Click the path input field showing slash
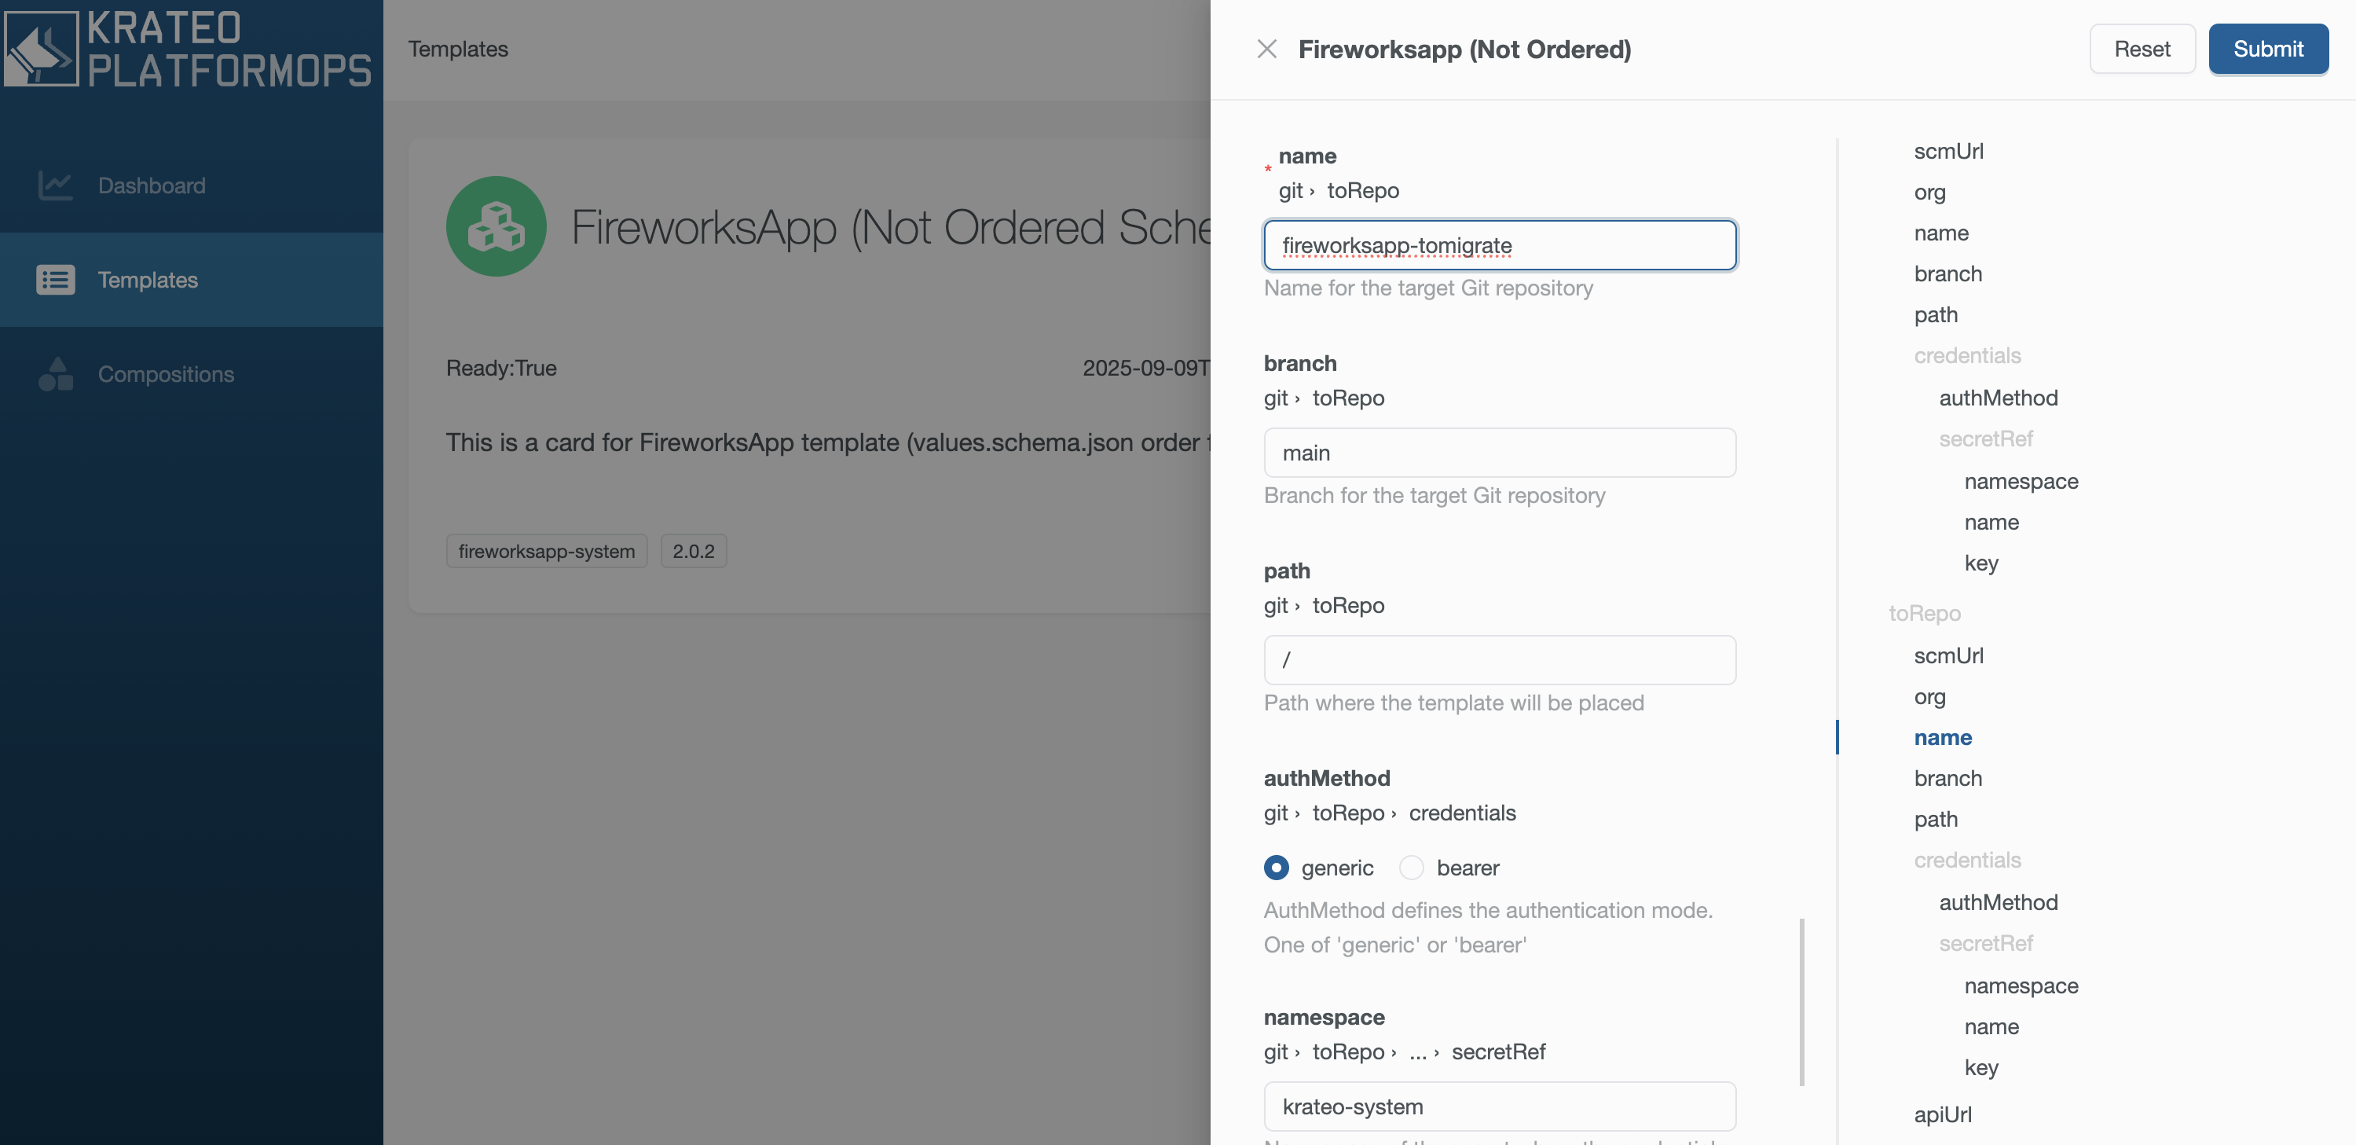The width and height of the screenshot is (2356, 1145). (x=1500, y=660)
